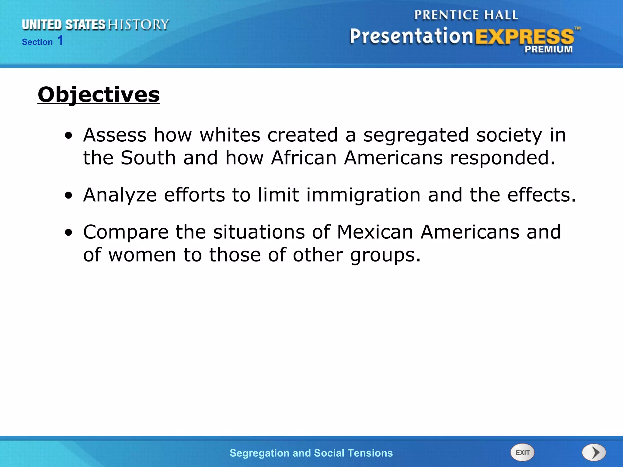Advance with the next arrow button
The image size is (623, 467).
pyautogui.click(x=594, y=452)
